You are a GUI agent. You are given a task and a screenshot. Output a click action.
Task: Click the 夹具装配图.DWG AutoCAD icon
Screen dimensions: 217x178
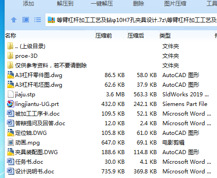click(x=11, y=152)
